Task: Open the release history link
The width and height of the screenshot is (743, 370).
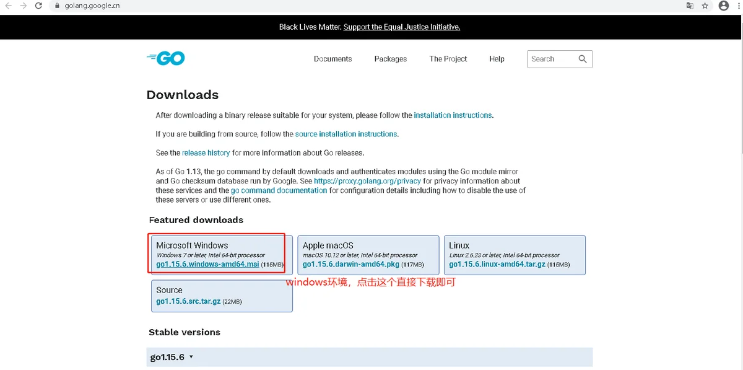Action: [x=206, y=152]
